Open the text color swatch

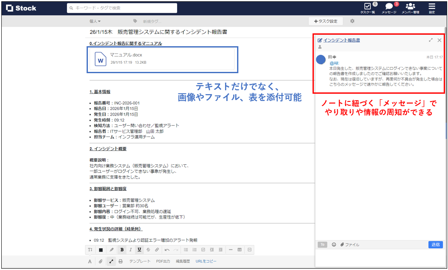point(101,250)
